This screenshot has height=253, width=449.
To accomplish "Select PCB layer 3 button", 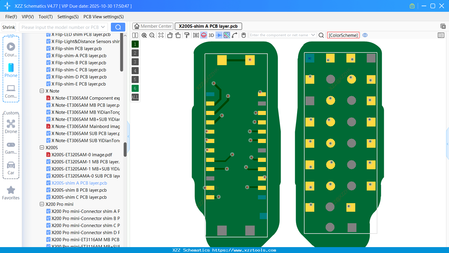I will tap(135, 62).
